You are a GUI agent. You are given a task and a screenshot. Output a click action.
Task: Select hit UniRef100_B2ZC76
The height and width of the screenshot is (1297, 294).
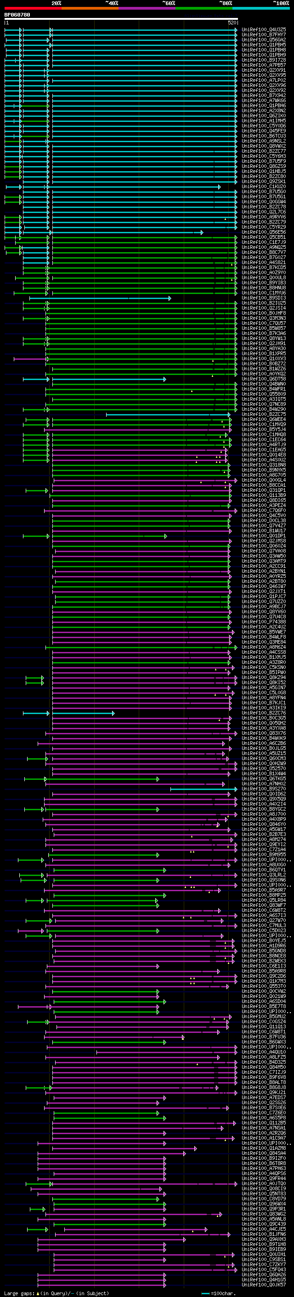tap(264, 713)
